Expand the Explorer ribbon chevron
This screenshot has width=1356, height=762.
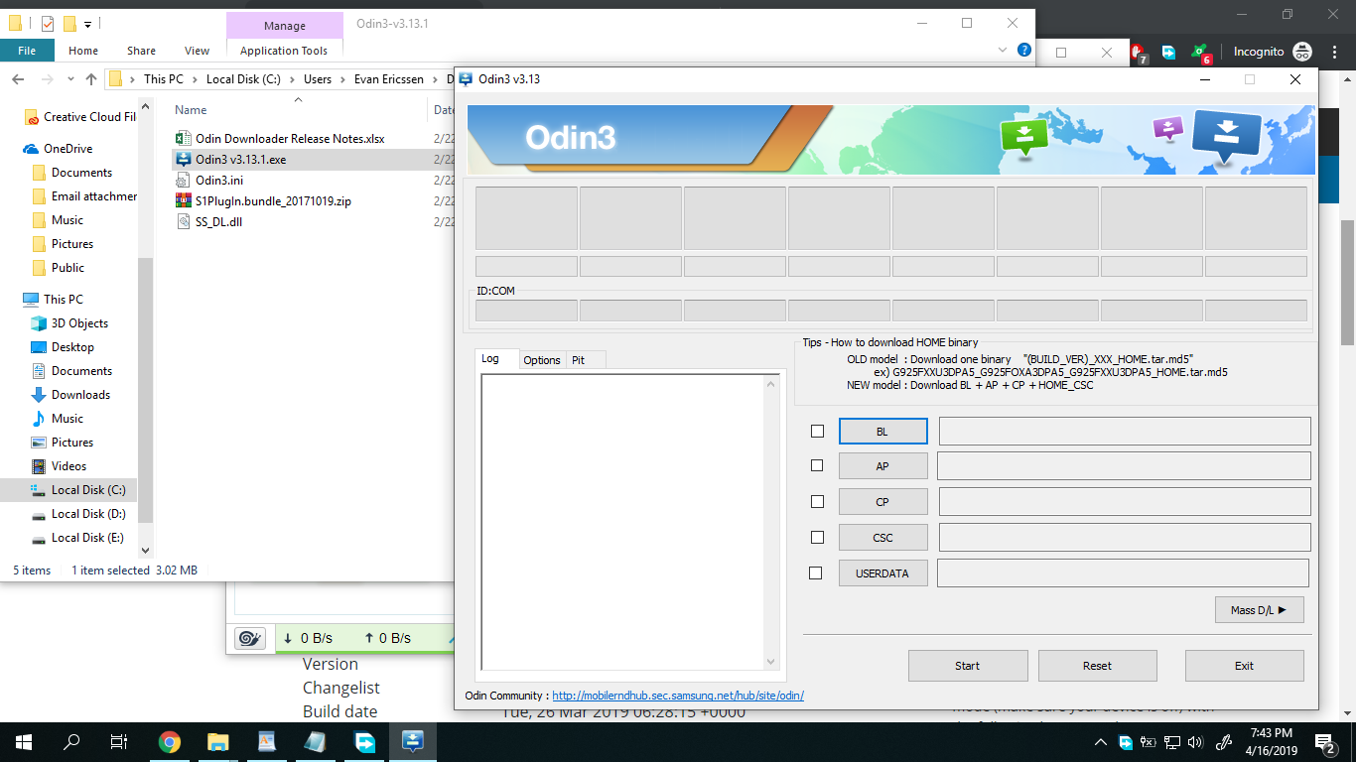(x=1002, y=50)
